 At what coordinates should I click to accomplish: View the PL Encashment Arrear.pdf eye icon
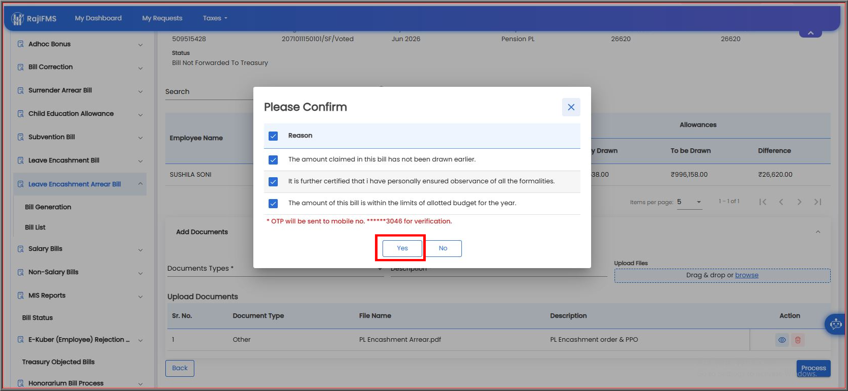pyautogui.click(x=782, y=340)
